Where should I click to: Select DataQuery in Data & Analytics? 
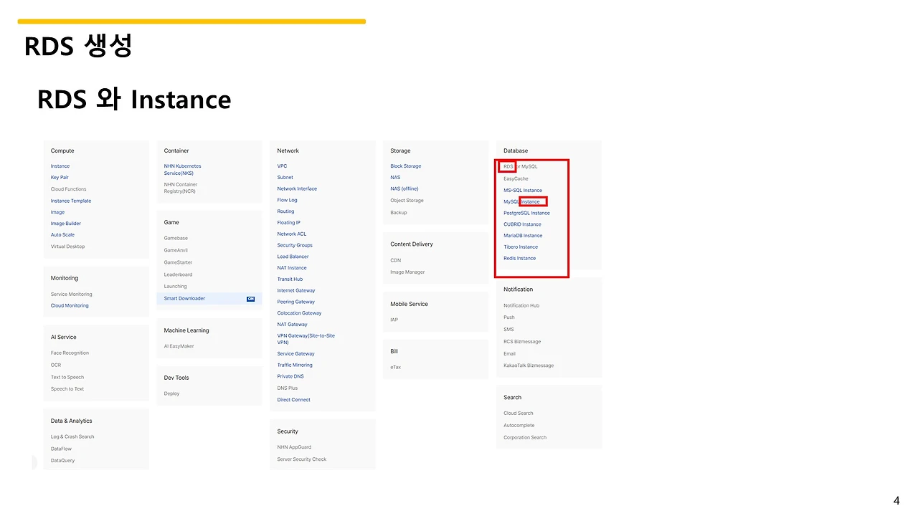click(x=62, y=461)
